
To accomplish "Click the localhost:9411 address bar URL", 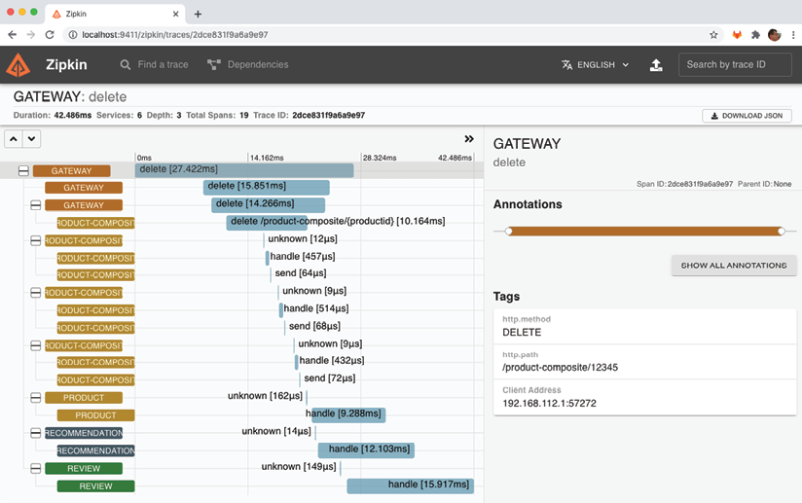I will point(175,35).
